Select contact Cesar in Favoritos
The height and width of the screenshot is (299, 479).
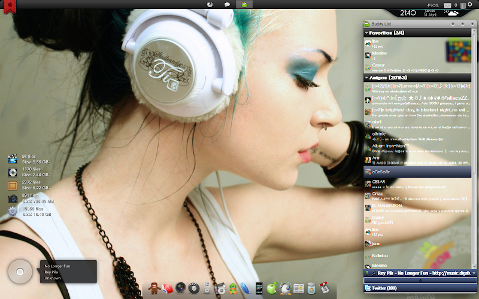coord(417,68)
